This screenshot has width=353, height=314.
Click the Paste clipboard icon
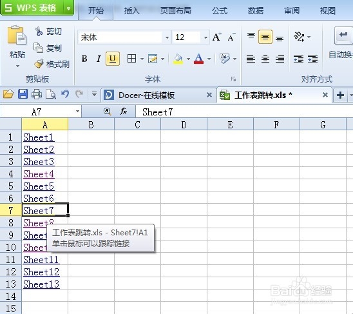click(x=17, y=35)
